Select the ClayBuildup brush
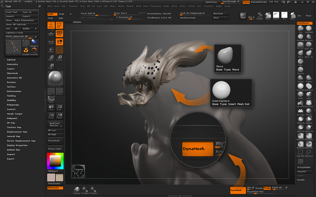Image resolution: width=316 pixels, height=197 pixels. [x=309, y=28]
